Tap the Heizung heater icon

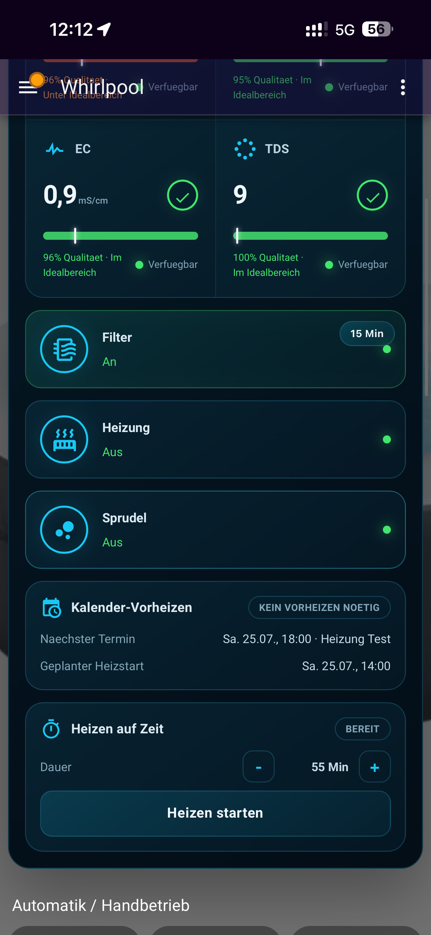64,439
